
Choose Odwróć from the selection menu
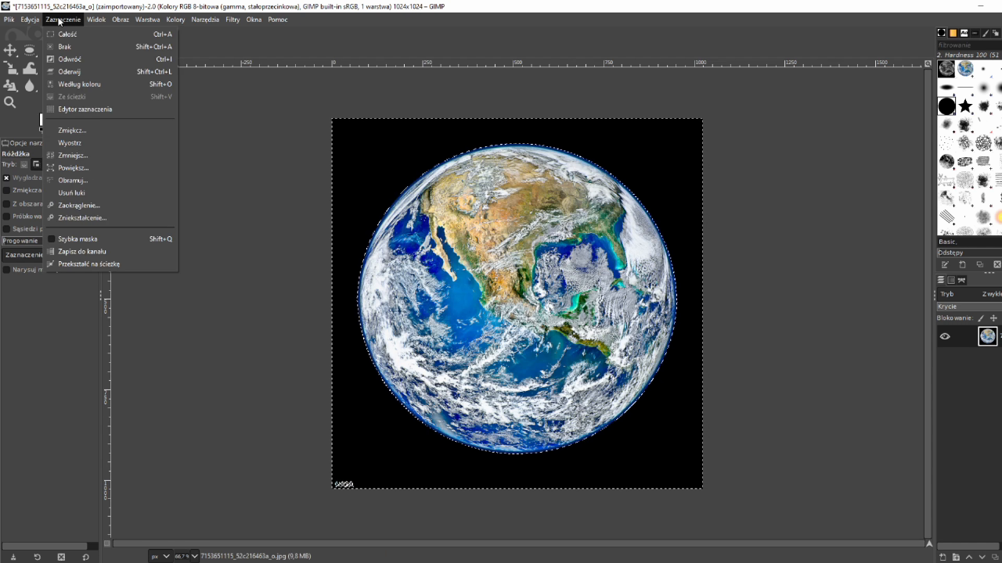[69, 59]
